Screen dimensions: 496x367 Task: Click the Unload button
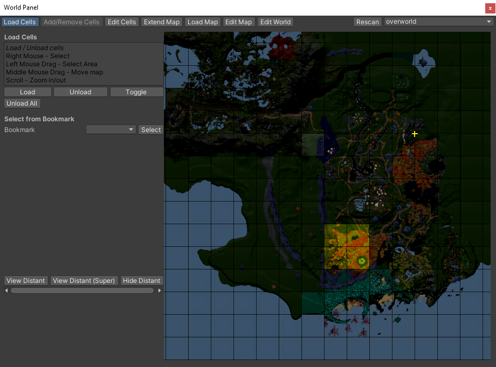click(x=80, y=92)
